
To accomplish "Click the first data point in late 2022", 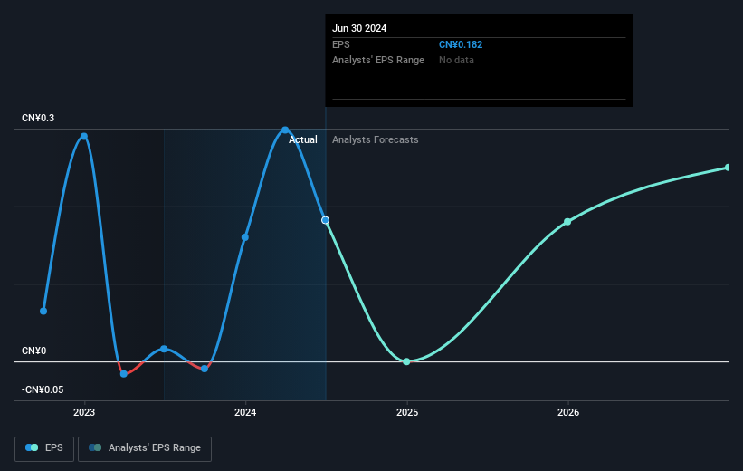I will (43, 312).
